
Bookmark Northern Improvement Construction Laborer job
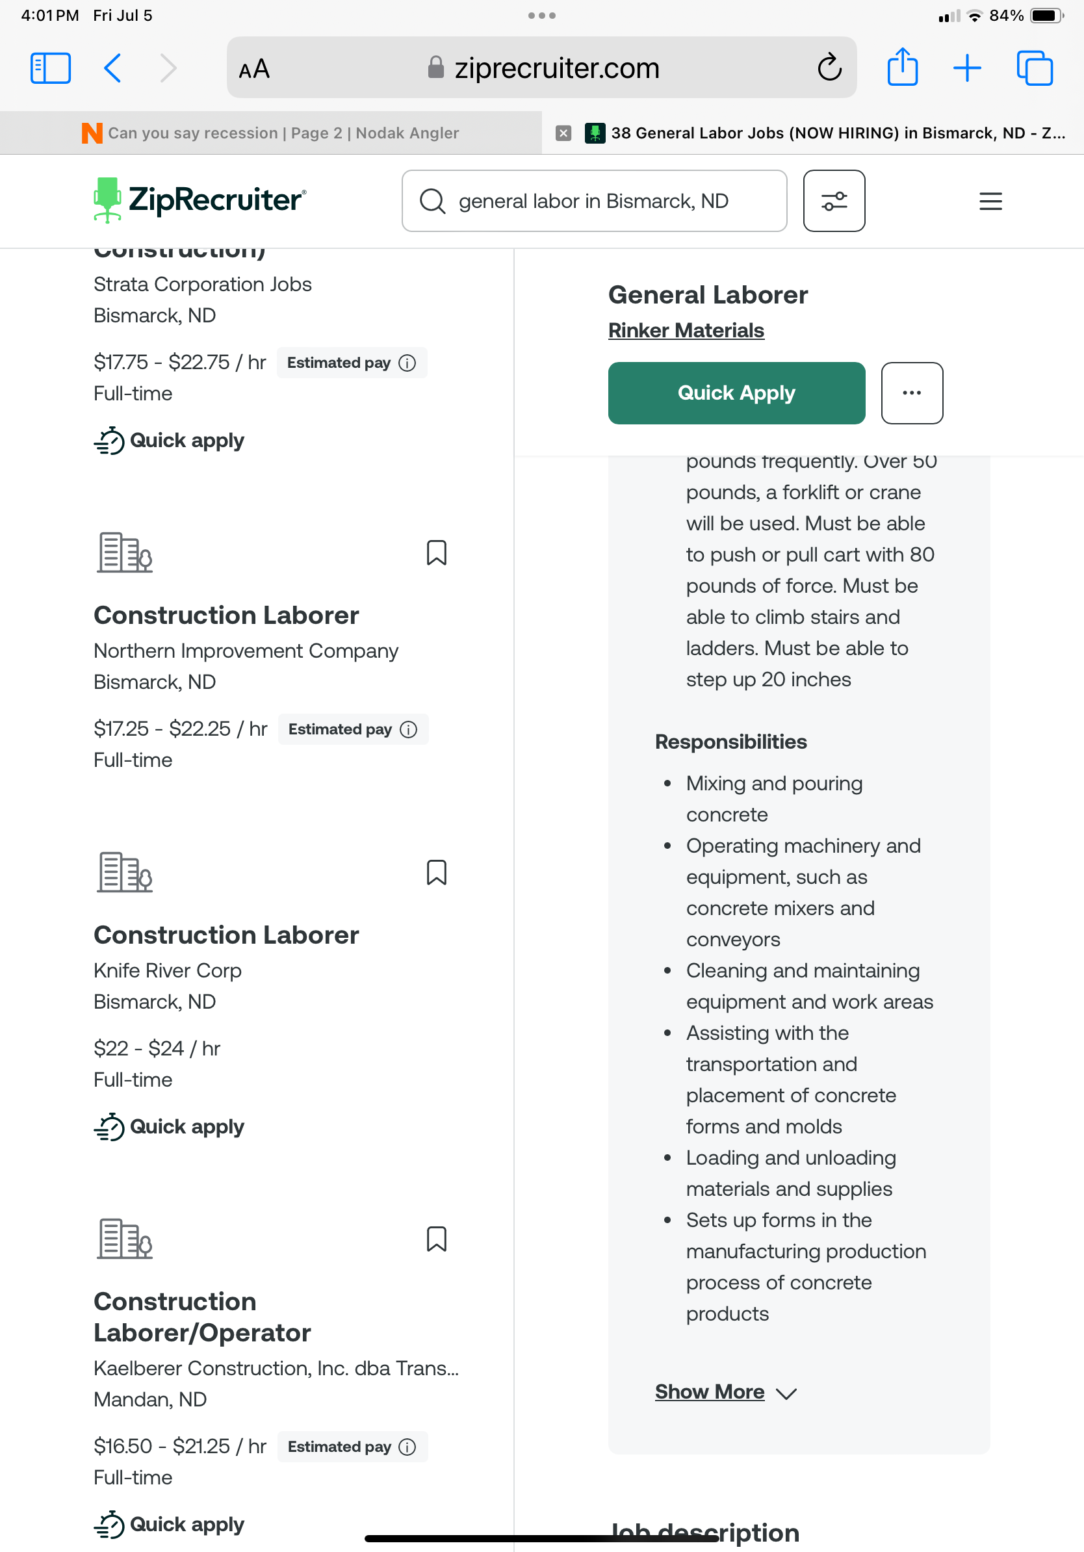pyautogui.click(x=437, y=553)
